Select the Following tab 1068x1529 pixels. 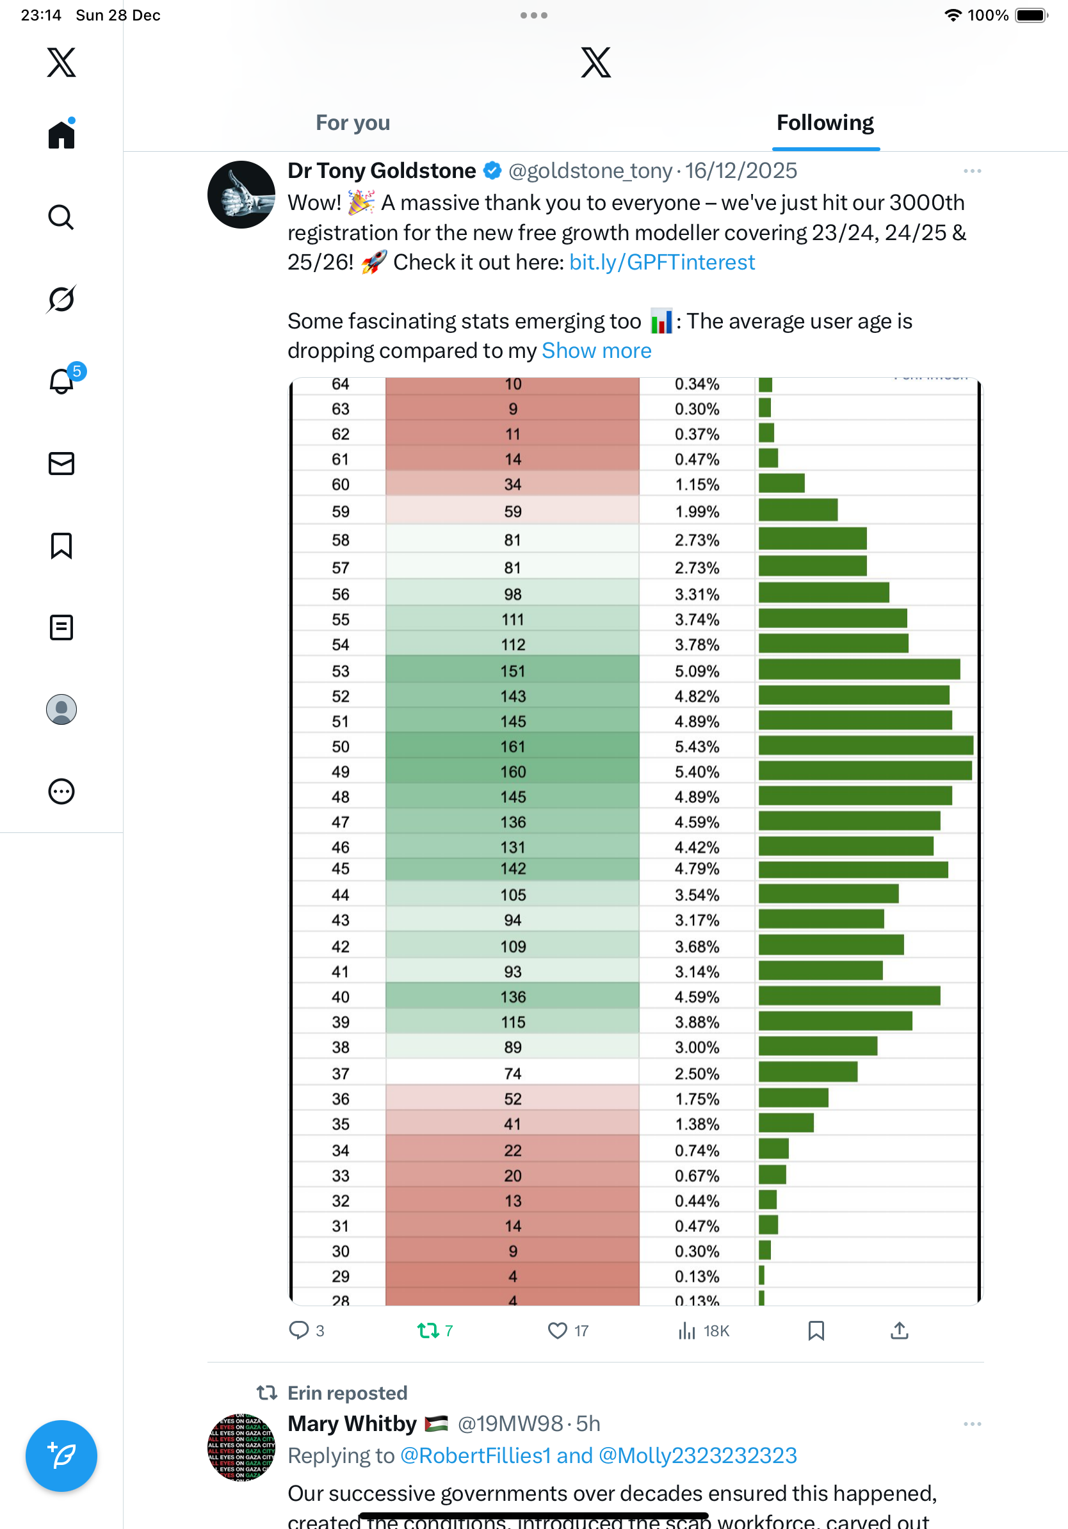tap(825, 123)
